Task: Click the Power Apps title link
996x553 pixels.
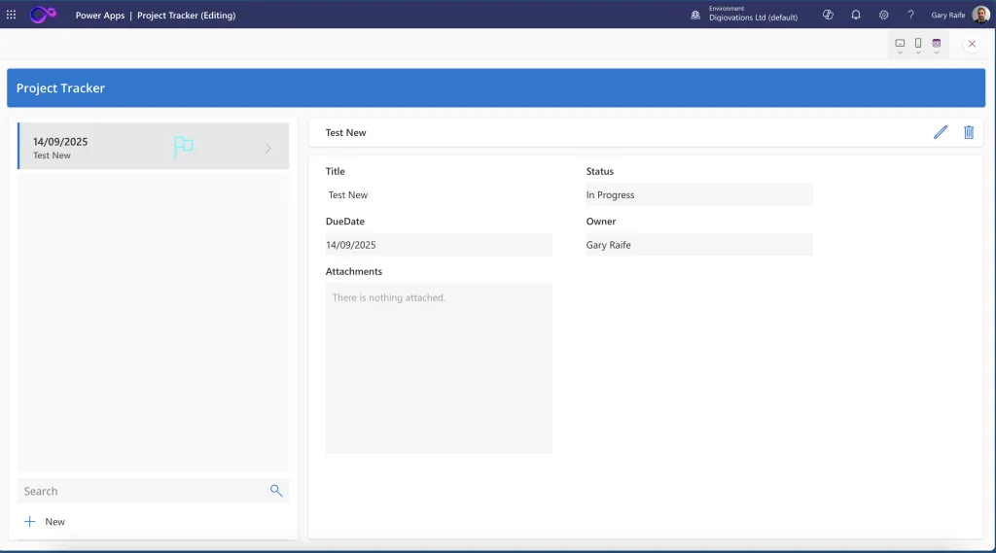Action: [100, 16]
